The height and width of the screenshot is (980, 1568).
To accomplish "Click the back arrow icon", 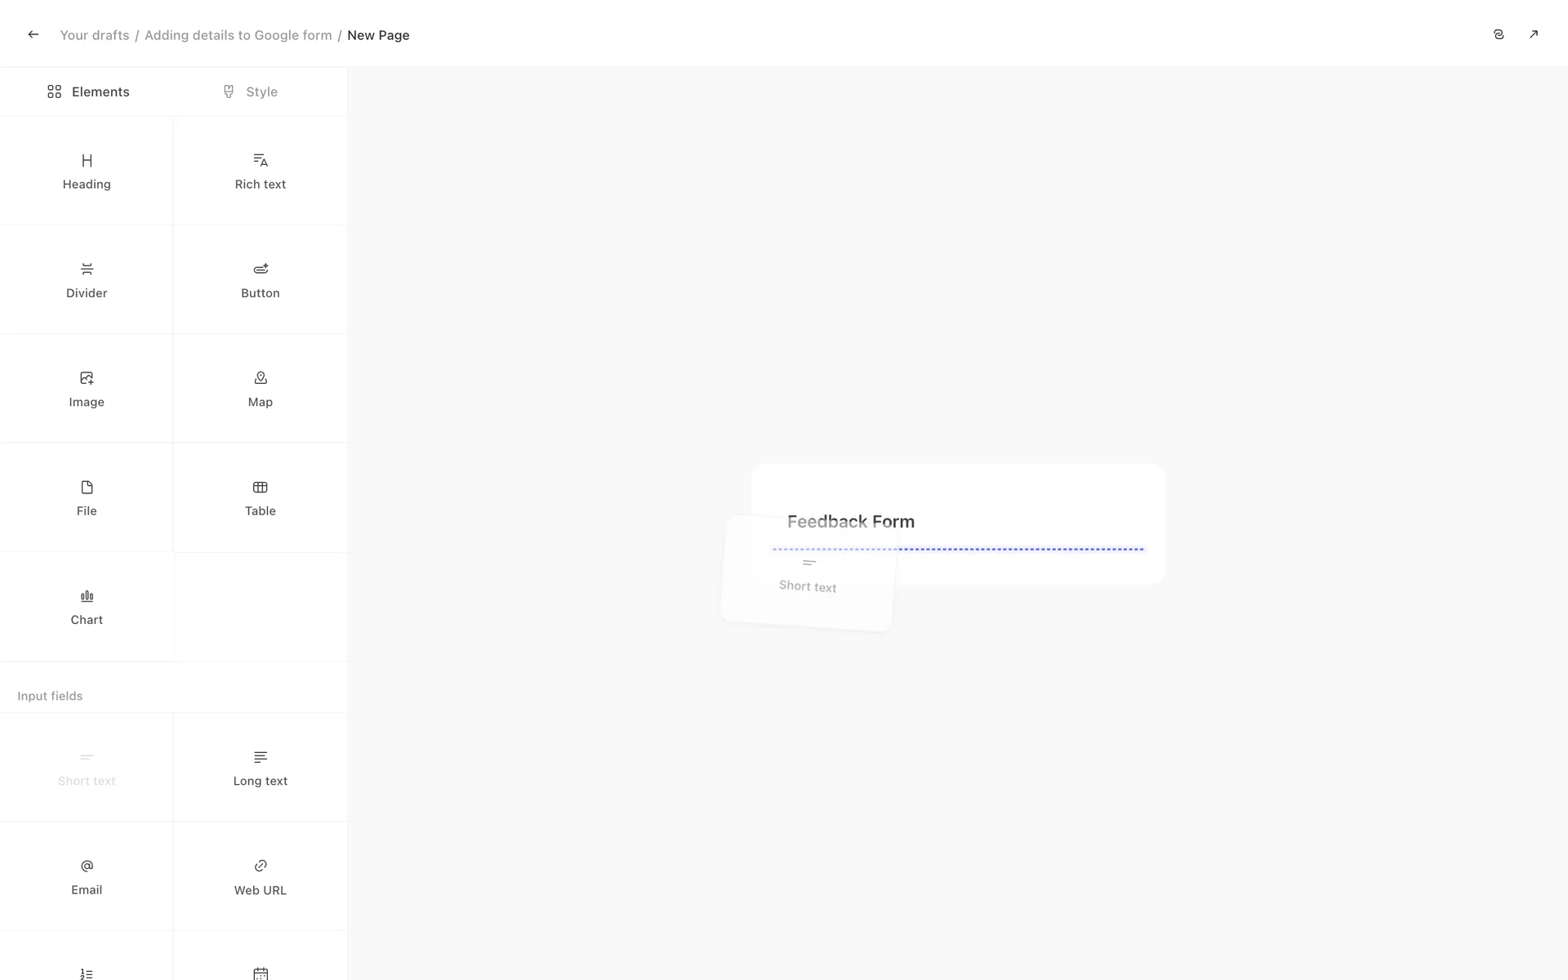I will click(33, 34).
